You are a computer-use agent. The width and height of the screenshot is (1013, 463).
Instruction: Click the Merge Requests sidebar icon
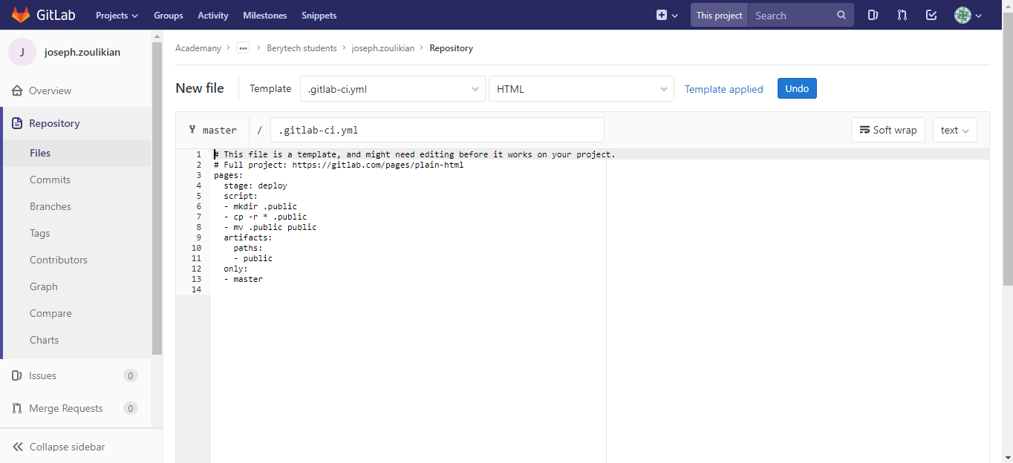17,408
